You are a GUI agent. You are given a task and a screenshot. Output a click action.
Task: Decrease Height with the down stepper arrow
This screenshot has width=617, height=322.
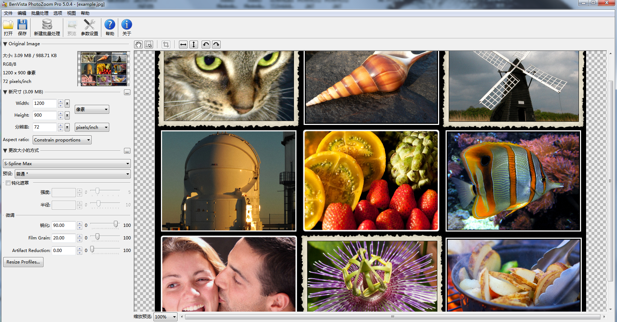61,117
